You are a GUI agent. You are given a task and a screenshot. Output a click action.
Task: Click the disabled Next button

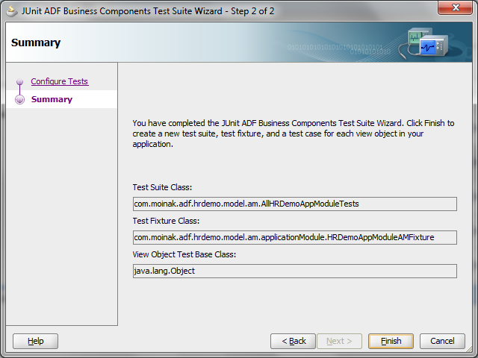coord(339,341)
